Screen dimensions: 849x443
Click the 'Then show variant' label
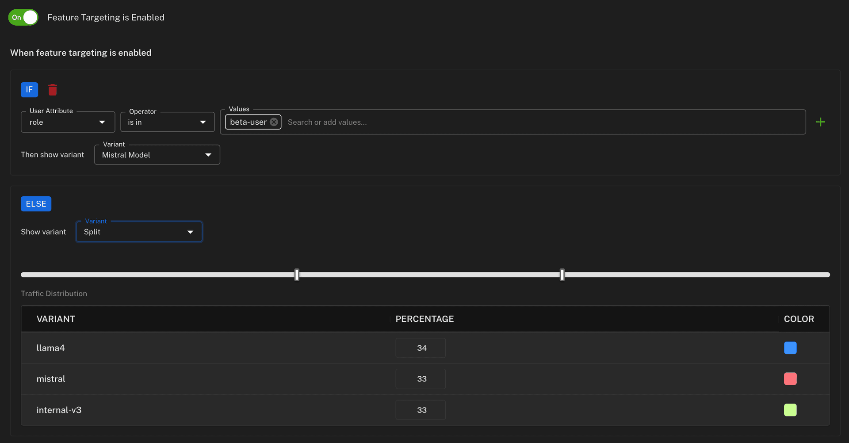coord(52,155)
